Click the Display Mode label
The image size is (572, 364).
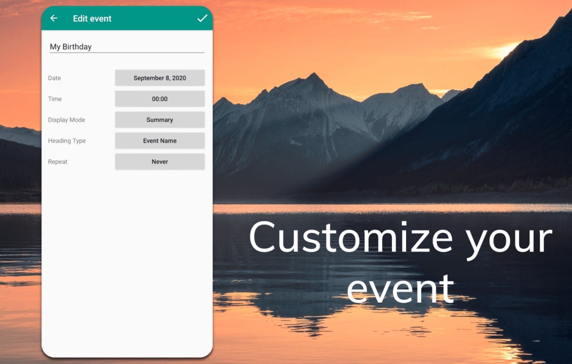click(x=66, y=120)
